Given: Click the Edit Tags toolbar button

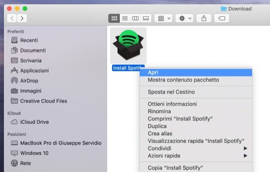Looking at the screenshot, I should click(222, 18).
